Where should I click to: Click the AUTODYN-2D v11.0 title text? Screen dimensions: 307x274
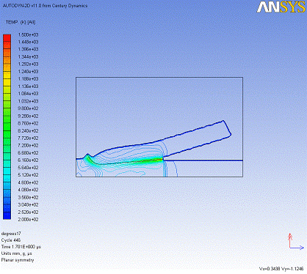click(45, 6)
